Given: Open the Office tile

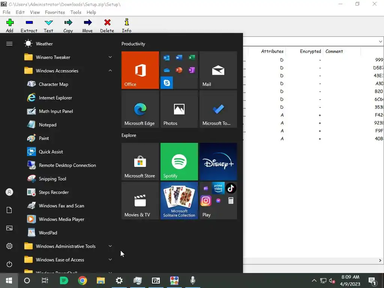Looking at the screenshot, I should point(140,70).
